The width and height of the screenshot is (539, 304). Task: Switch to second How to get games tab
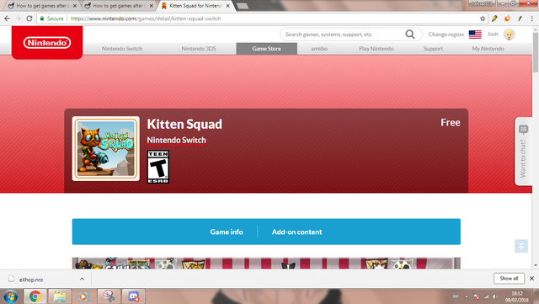coord(119,6)
